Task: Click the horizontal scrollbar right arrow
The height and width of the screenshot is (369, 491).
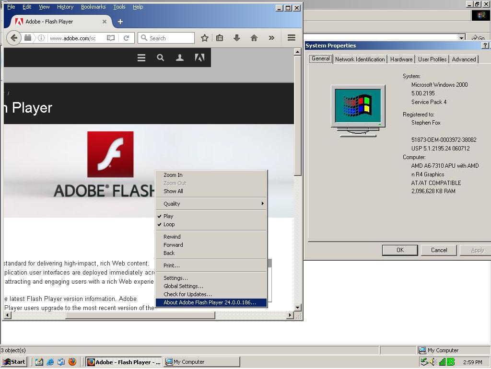Action: click(290, 315)
